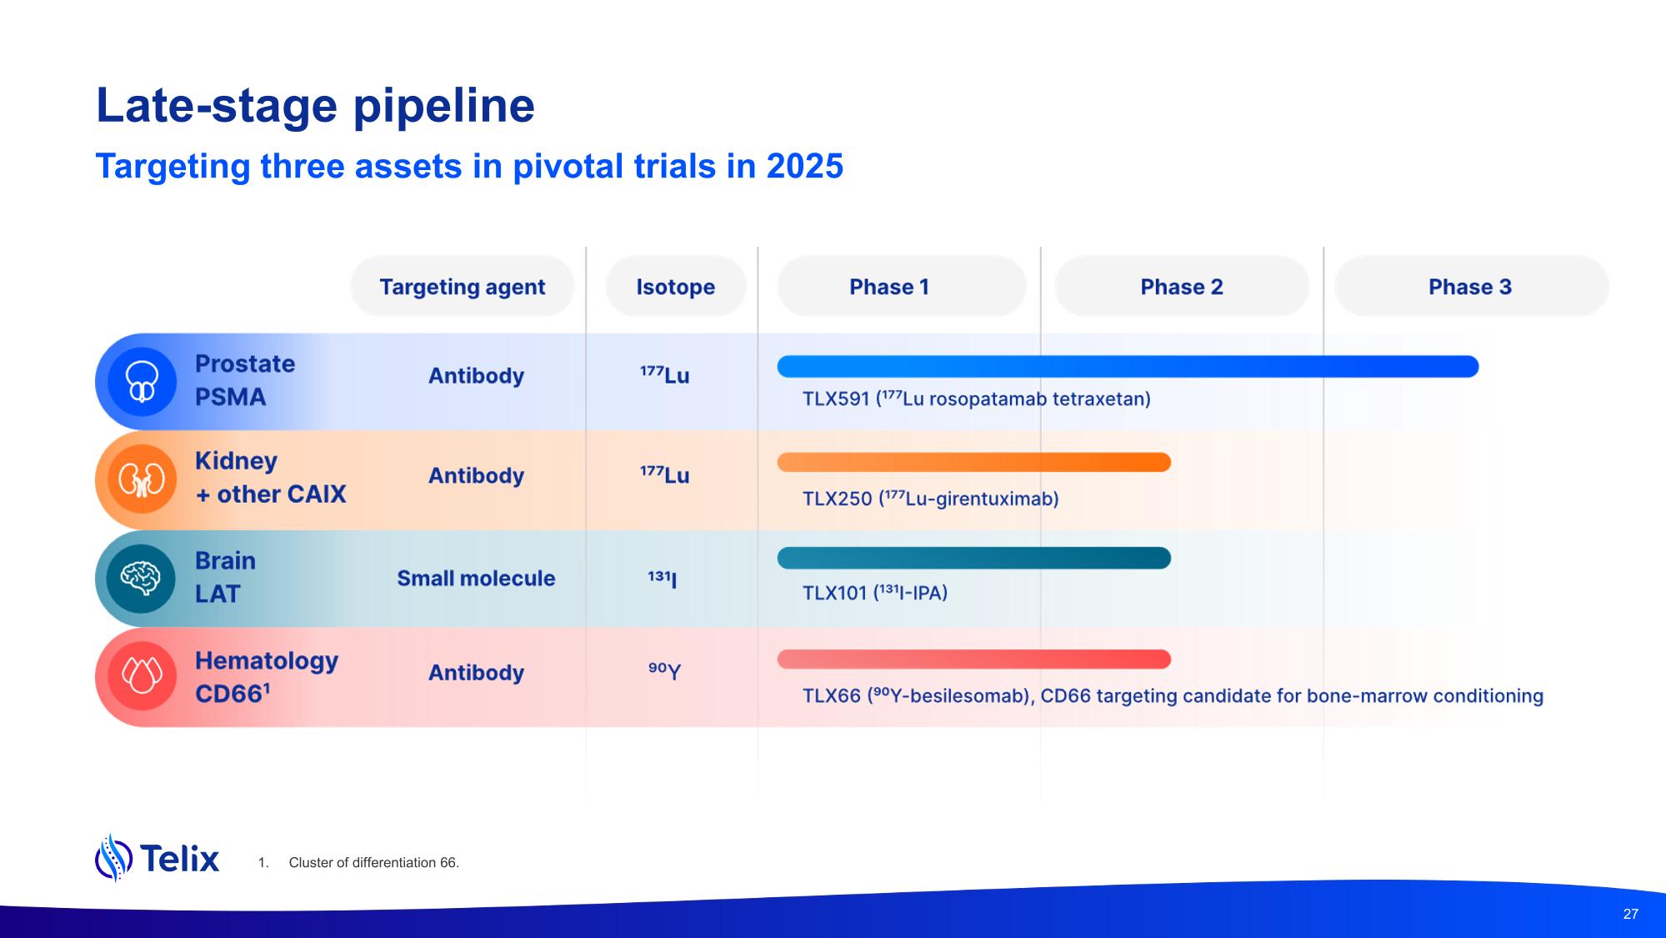Click the Phase 2 header pill
Viewport: 1666px width, 938px height.
(1181, 287)
